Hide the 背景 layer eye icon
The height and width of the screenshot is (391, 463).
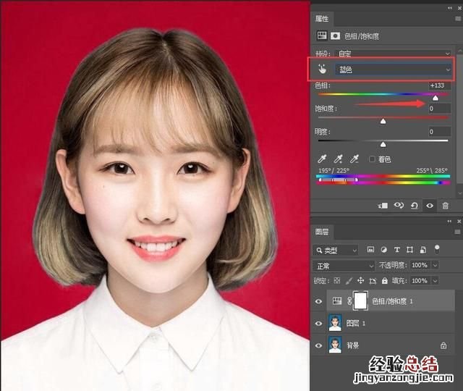(319, 345)
